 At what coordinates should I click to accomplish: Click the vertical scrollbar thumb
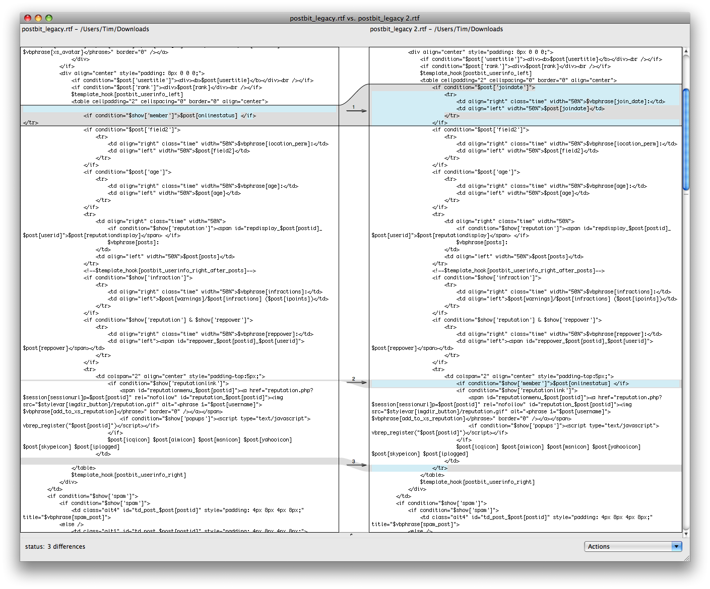click(x=686, y=139)
